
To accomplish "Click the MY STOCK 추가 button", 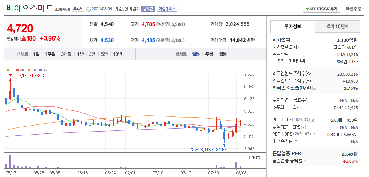I will click(x=321, y=9).
